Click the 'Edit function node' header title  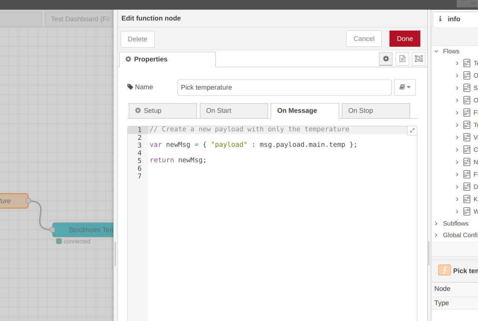point(151,18)
